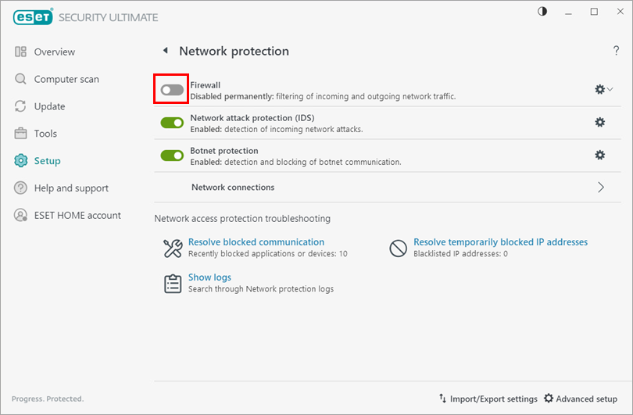Click the Resolve blocked communication wrench icon

(x=172, y=249)
